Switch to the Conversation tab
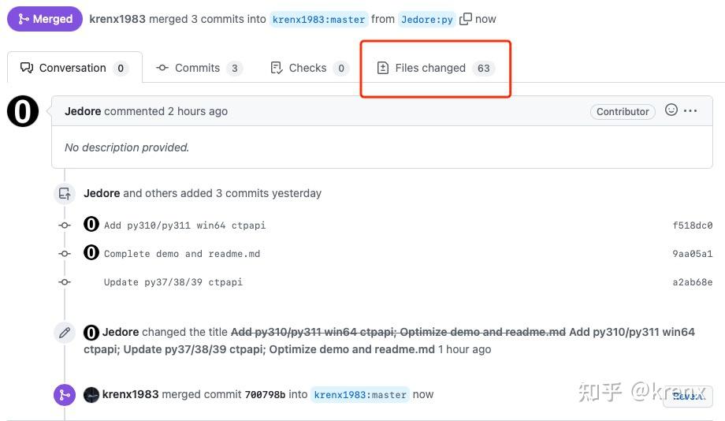Image resolution: width=725 pixels, height=421 pixels. click(73, 68)
